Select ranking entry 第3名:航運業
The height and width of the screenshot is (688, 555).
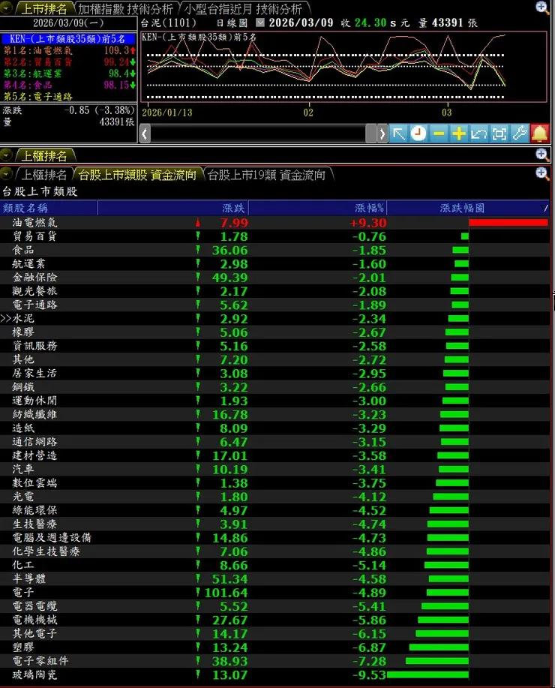69,74
